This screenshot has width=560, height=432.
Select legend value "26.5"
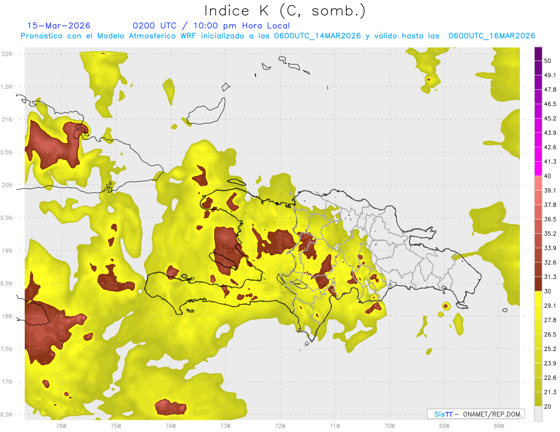click(550, 334)
